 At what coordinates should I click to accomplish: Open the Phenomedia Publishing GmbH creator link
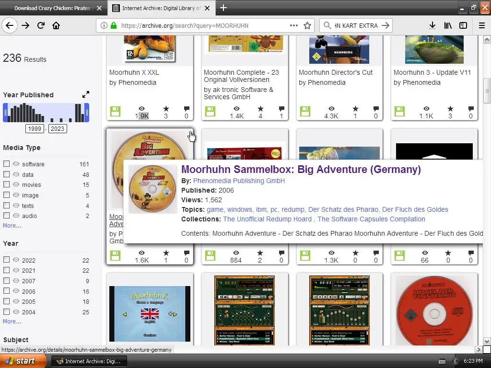click(239, 181)
